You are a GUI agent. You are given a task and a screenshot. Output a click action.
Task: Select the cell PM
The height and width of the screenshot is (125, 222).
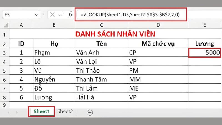158,70
